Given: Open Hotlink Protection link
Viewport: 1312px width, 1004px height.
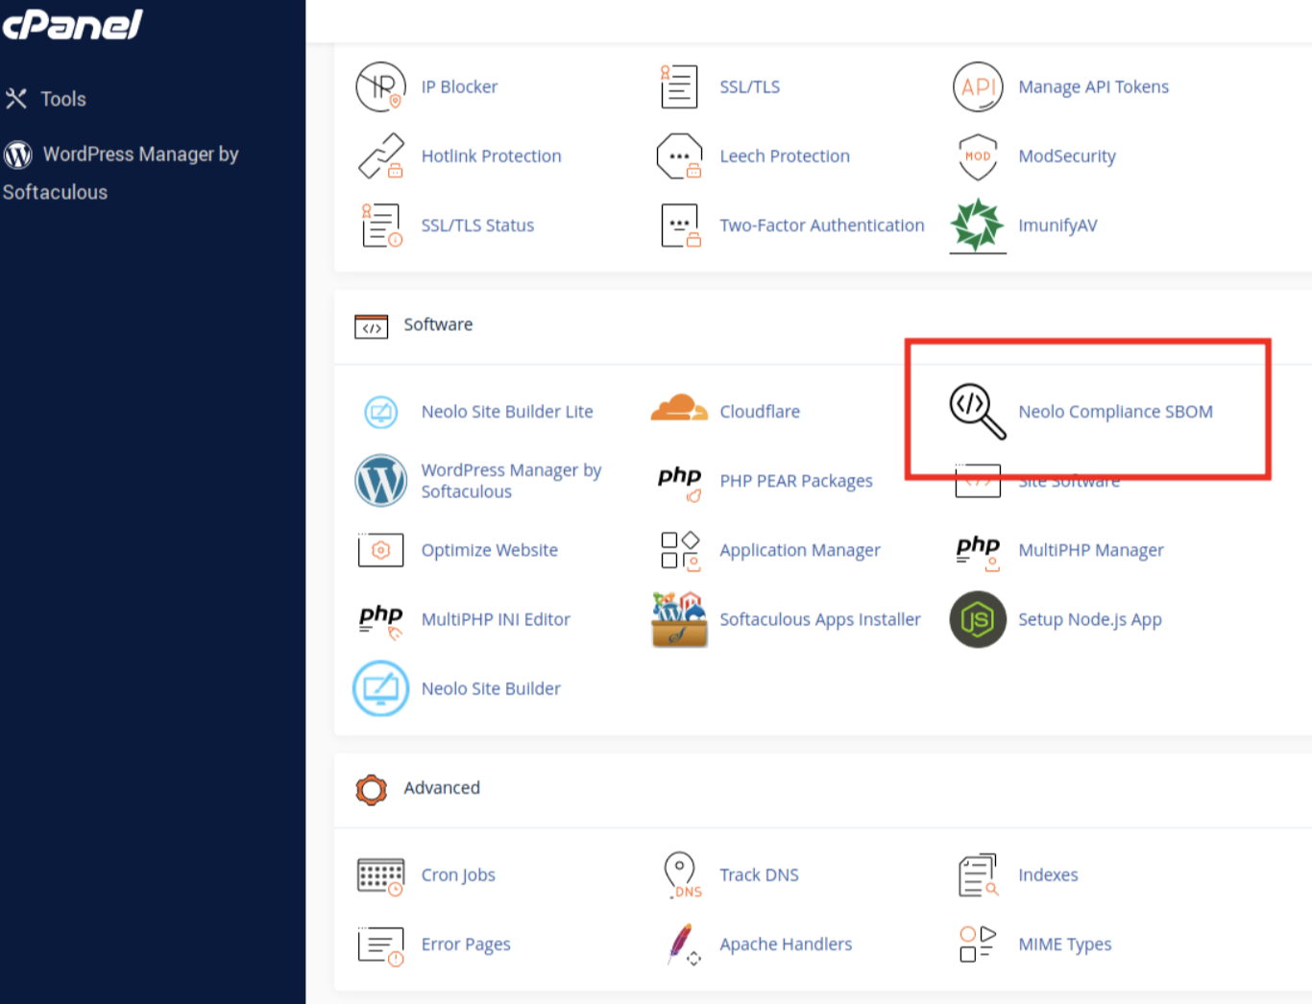Looking at the screenshot, I should pos(491,155).
